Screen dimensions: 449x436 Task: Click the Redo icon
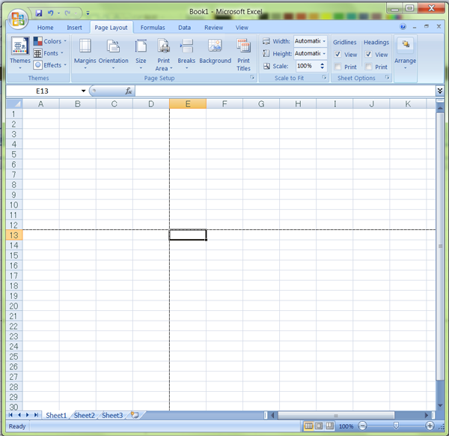pos(67,13)
